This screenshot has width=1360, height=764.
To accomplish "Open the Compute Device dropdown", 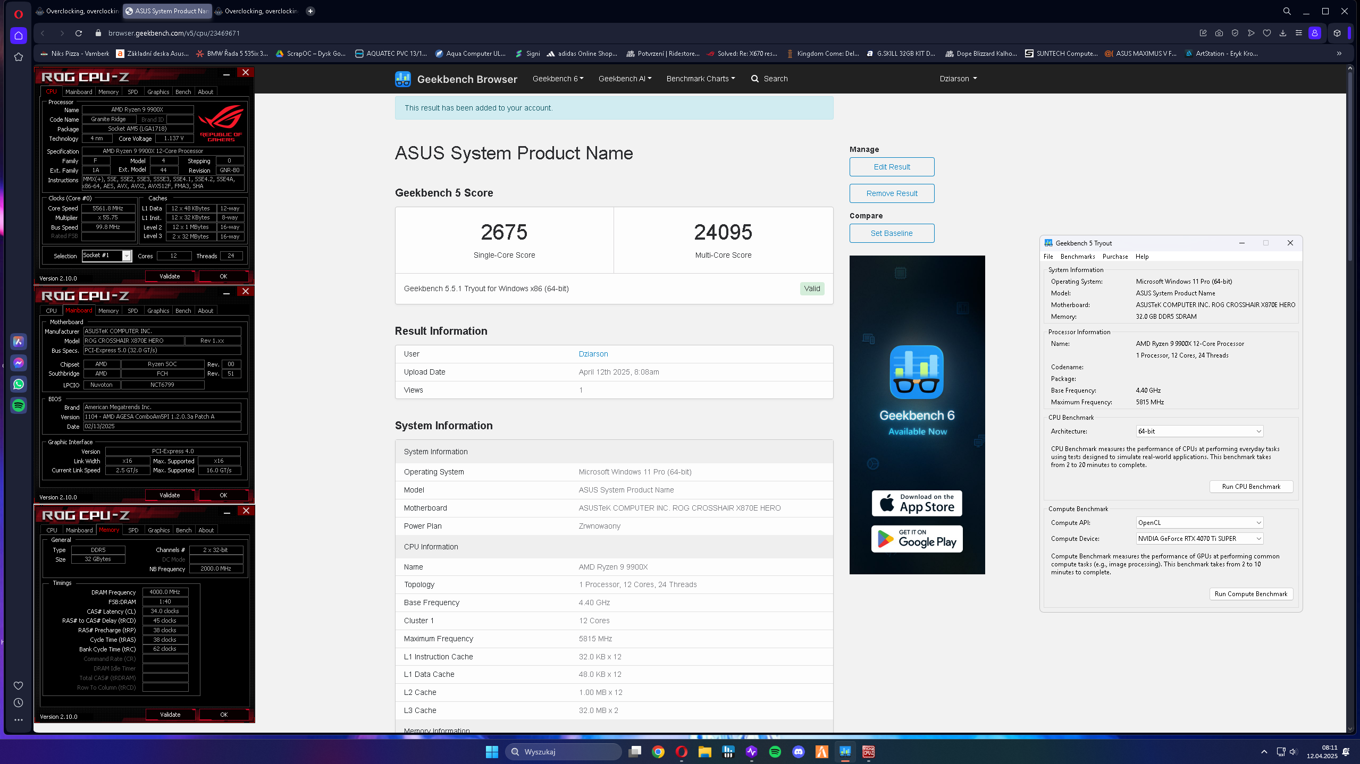I will [1199, 539].
